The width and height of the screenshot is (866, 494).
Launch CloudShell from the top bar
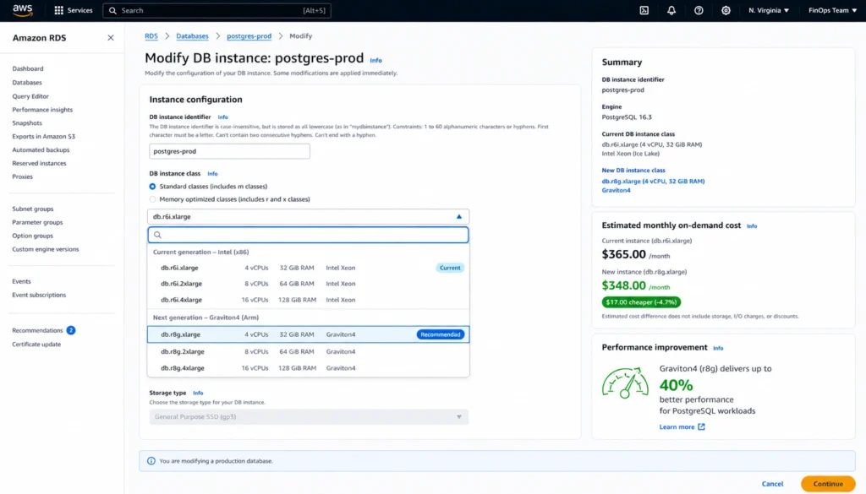pyautogui.click(x=644, y=10)
